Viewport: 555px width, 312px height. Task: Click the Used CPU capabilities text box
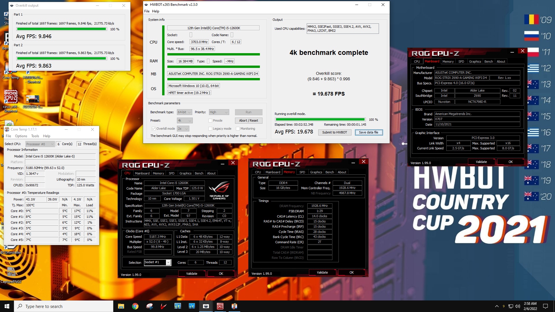click(x=343, y=29)
